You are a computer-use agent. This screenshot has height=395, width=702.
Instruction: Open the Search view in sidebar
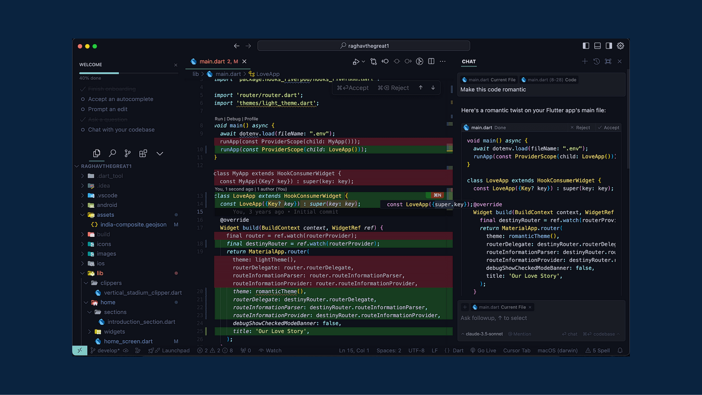112,153
